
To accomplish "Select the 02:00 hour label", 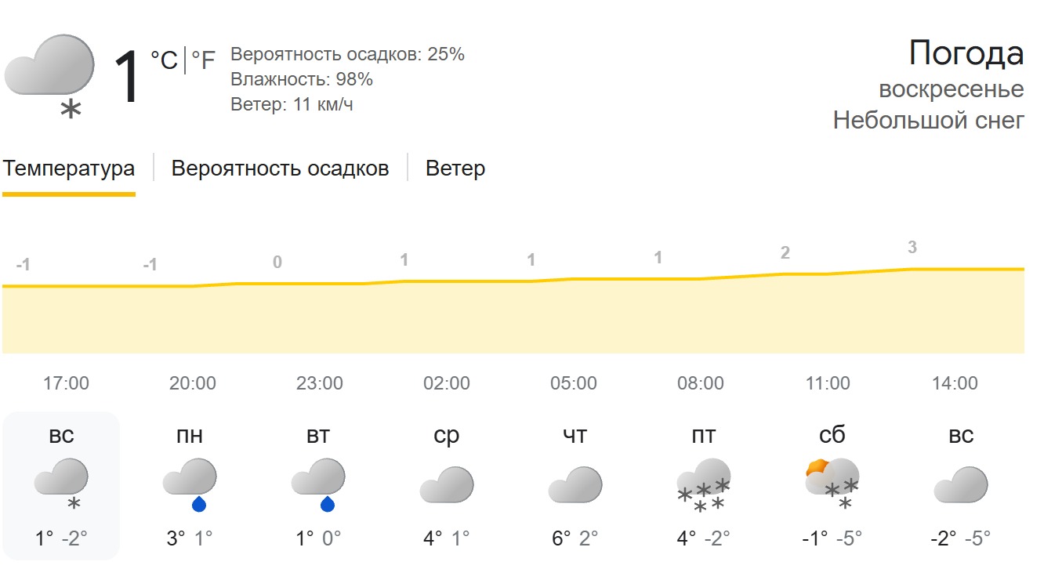I will pyautogui.click(x=447, y=383).
